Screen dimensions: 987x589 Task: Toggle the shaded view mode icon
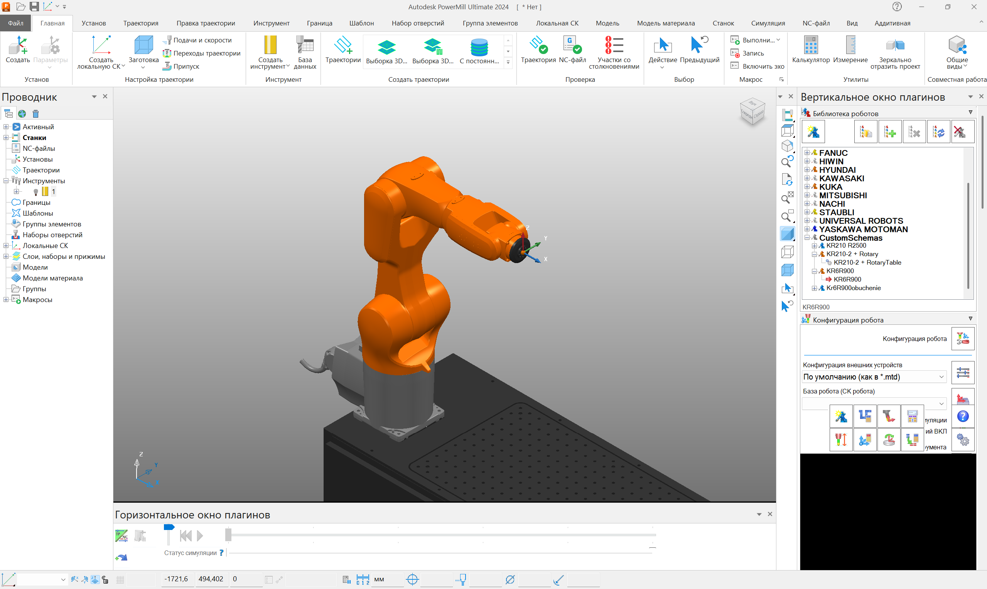(787, 234)
